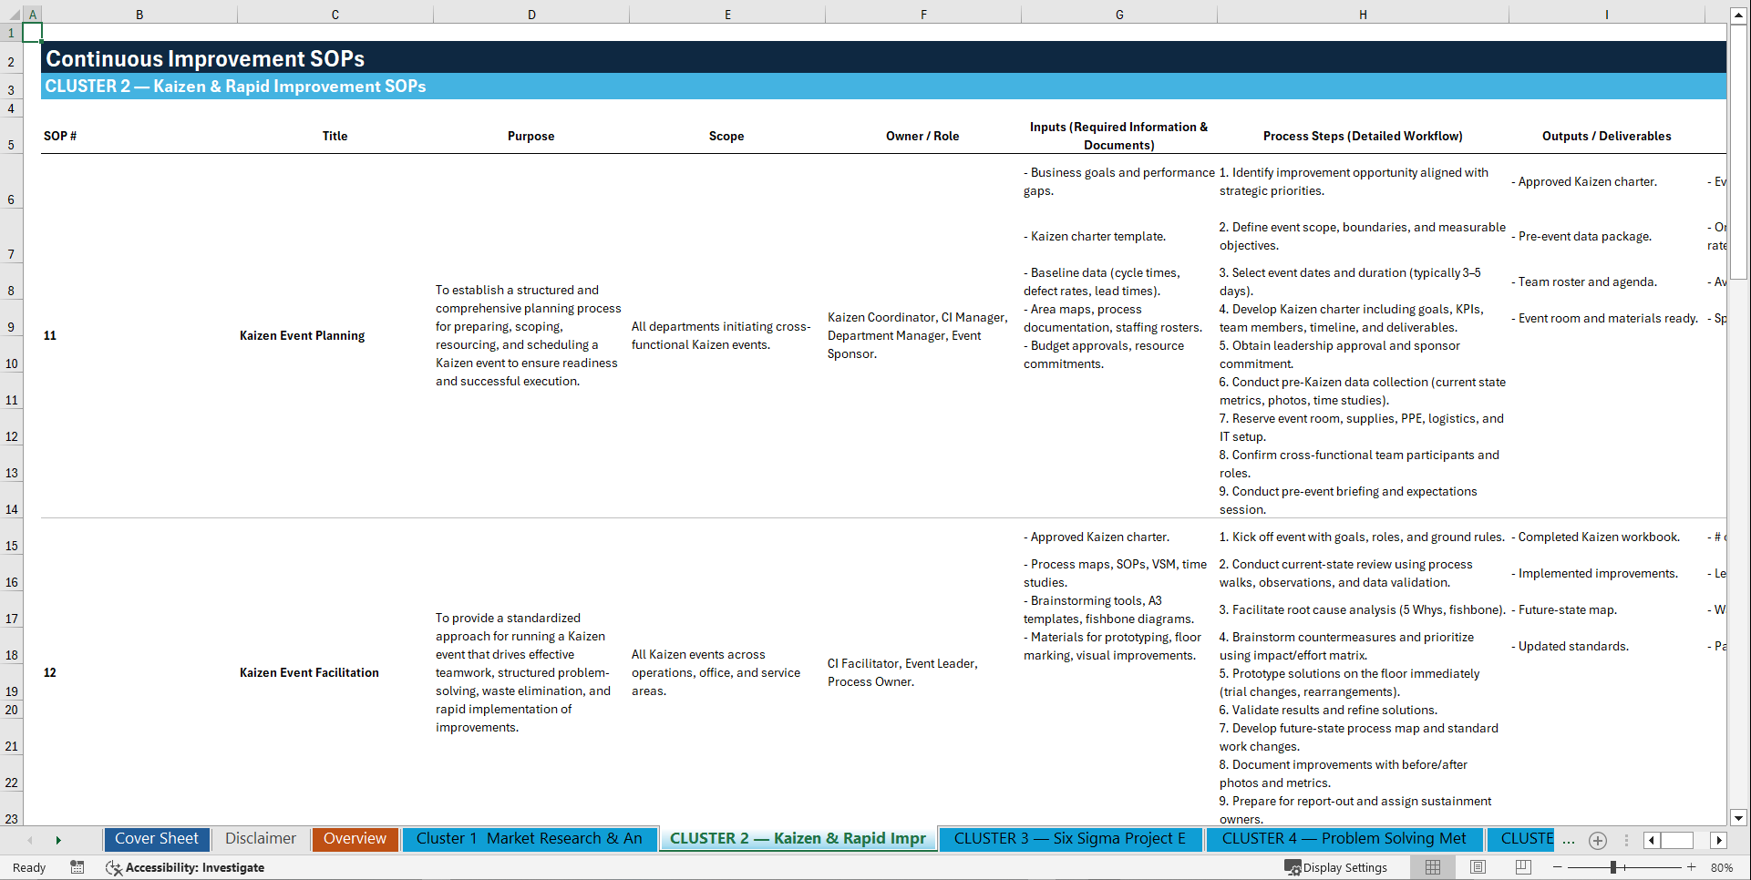1751x880 pixels.
Task: Reveal hidden sheet tabs via the ellipsis
Action: (x=1569, y=840)
